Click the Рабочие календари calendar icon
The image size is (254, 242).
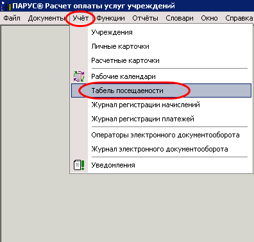79,76
